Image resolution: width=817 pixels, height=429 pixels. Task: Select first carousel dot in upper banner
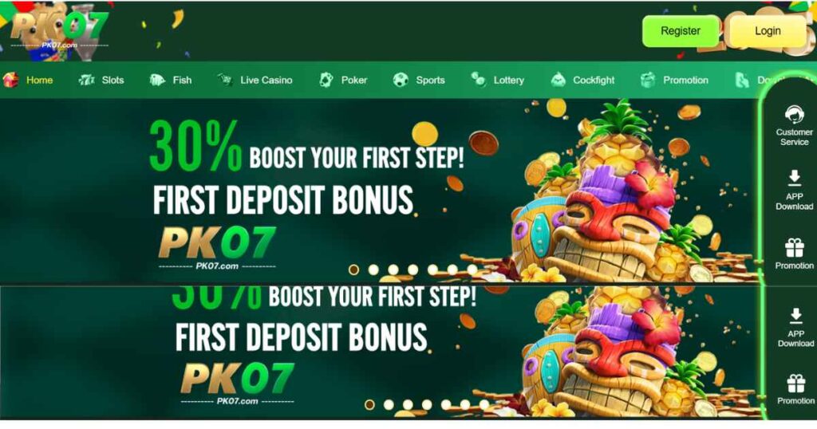pos(353,270)
